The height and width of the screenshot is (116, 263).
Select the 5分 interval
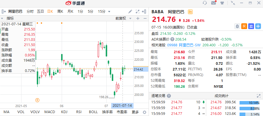[91, 12]
